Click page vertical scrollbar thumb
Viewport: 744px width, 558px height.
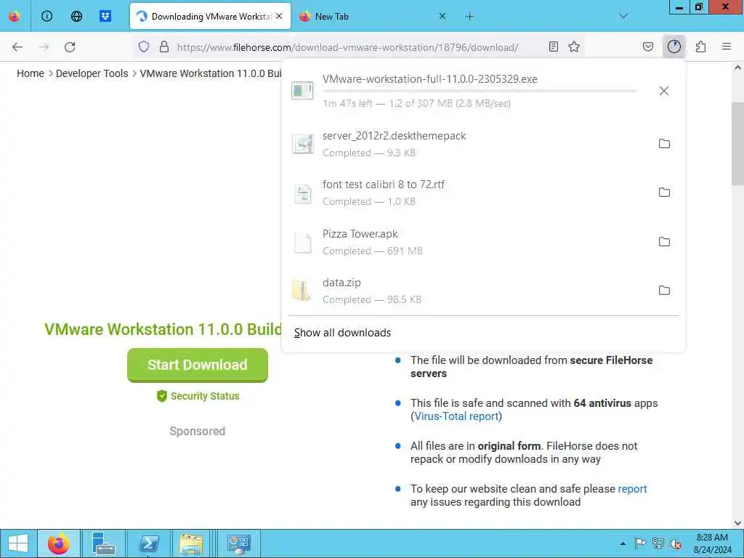[737, 144]
